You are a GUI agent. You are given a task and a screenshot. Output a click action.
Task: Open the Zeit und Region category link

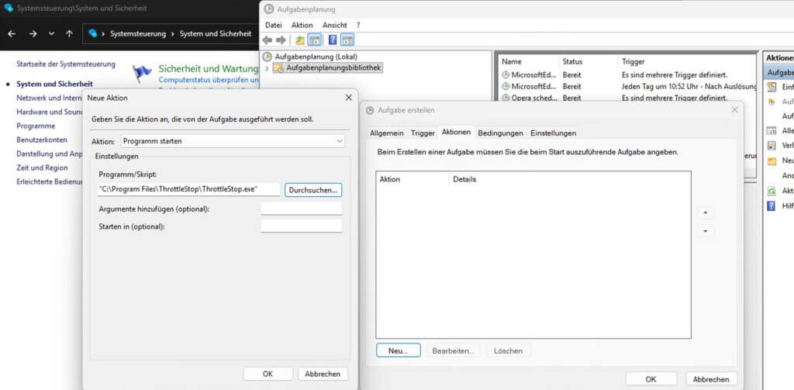pyautogui.click(x=42, y=167)
